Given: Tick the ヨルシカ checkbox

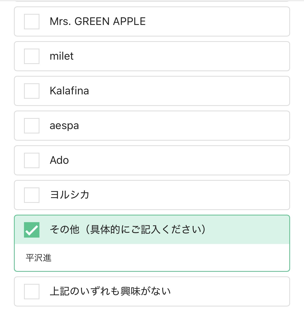Looking at the screenshot, I should [x=32, y=195].
